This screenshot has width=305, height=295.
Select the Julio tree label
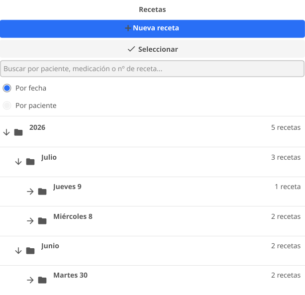[x=49, y=157]
